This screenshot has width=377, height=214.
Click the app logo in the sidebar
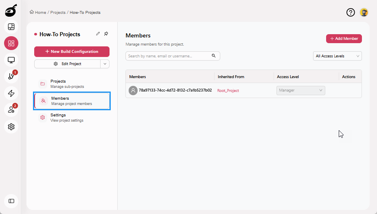[x=11, y=11]
